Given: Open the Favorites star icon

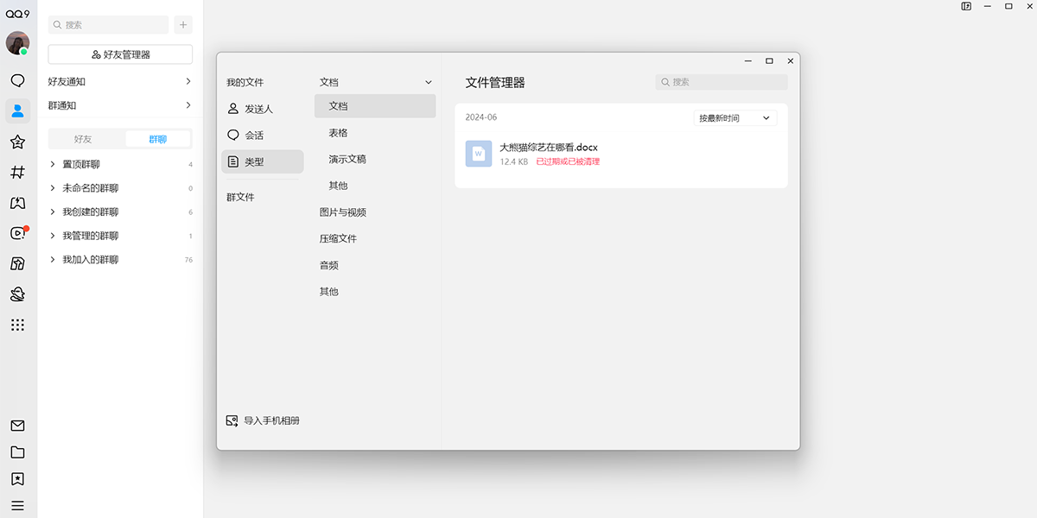Looking at the screenshot, I should click(17, 141).
